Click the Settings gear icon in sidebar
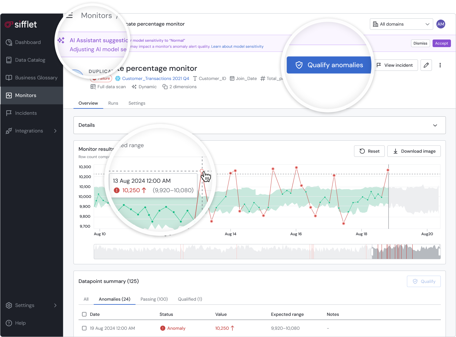This screenshot has height=337, width=456. (x=9, y=305)
